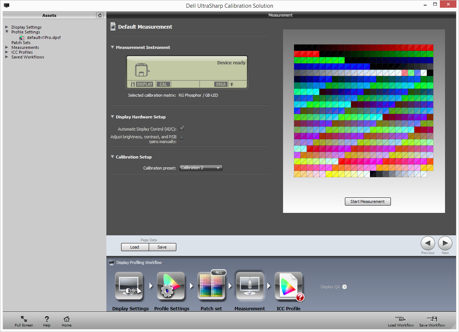Click the 'Assets' panel header
Screen dimensions: 459x332
[49, 15]
